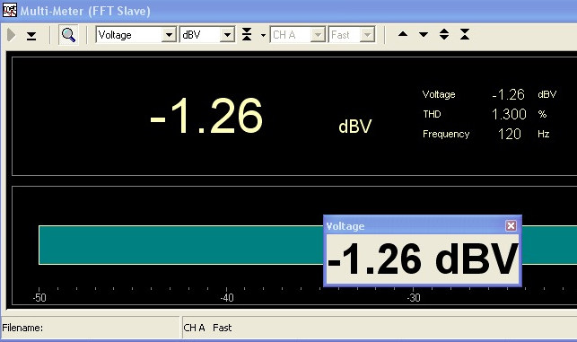Click the down arrow scale icon
577x342 pixels.
[x=424, y=35]
